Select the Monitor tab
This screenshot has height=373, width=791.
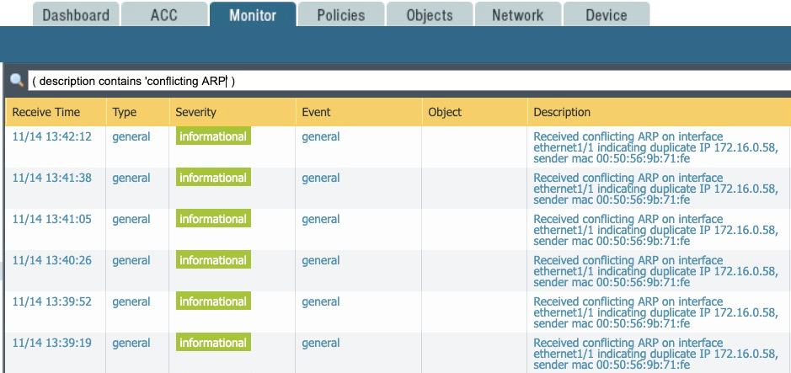pyautogui.click(x=253, y=15)
